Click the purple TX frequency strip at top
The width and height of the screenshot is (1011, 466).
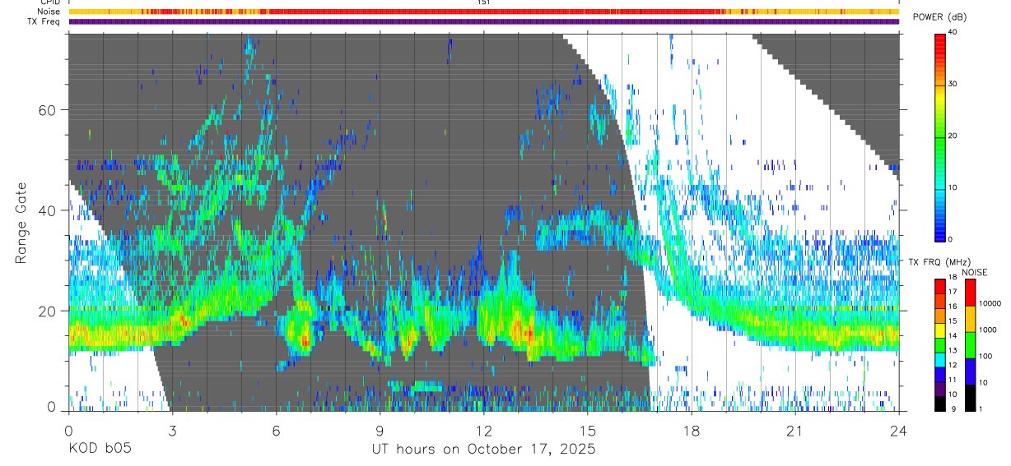pos(484,21)
